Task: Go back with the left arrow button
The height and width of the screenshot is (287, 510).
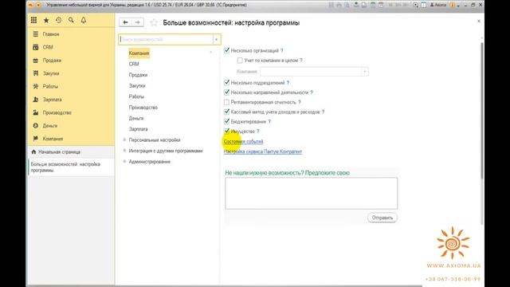Action: click(125, 22)
